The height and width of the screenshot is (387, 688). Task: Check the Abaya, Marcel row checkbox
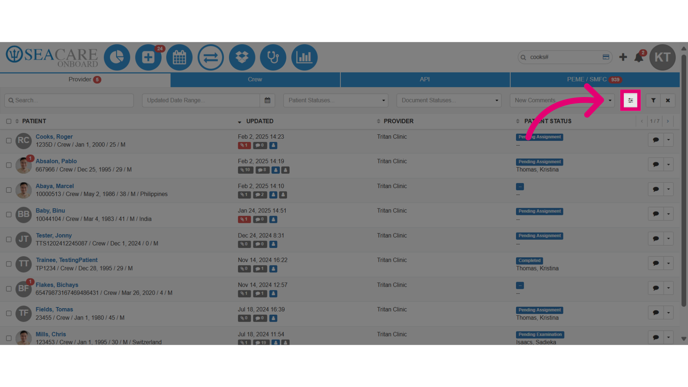click(x=9, y=190)
